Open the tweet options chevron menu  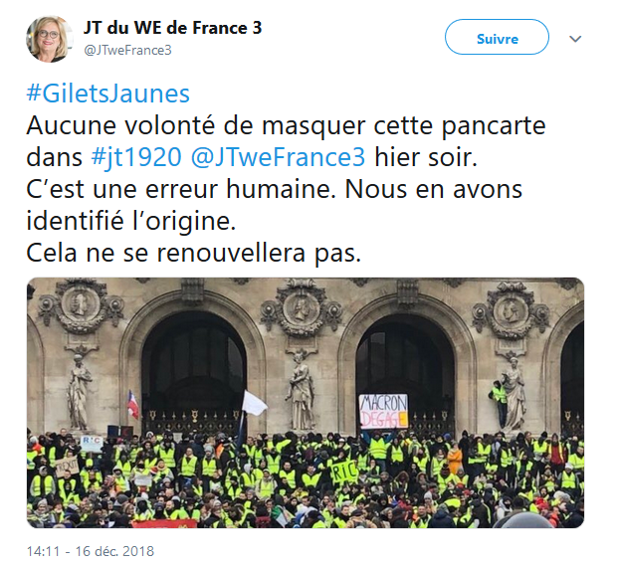click(575, 39)
